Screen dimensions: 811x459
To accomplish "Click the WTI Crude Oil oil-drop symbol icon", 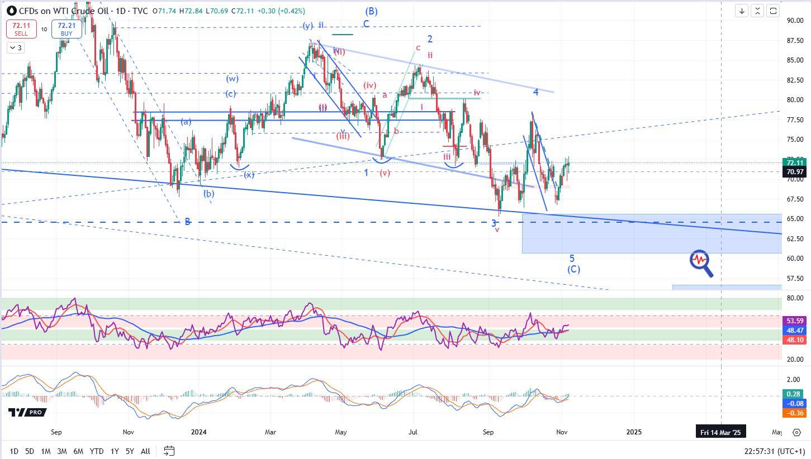I will (11, 11).
